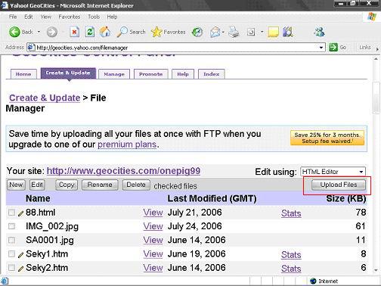Click the pencil icon beside 88.html
The height and width of the screenshot is (286, 381).
(x=21, y=213)
